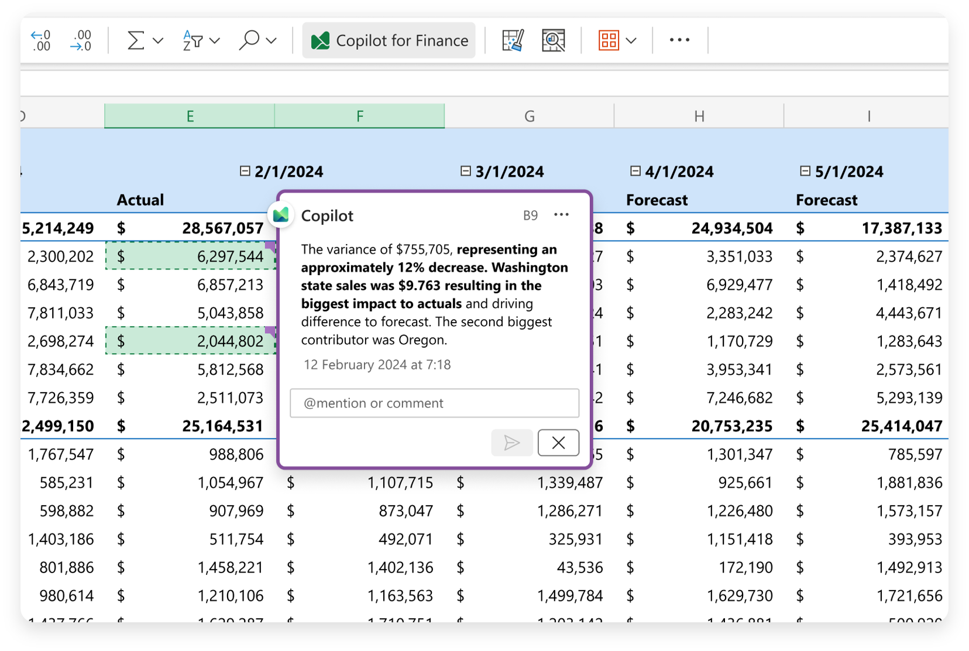This screenshot has width=969, height=651.
Task: Click the Find magnifier icon
Action: pos(249,40)
